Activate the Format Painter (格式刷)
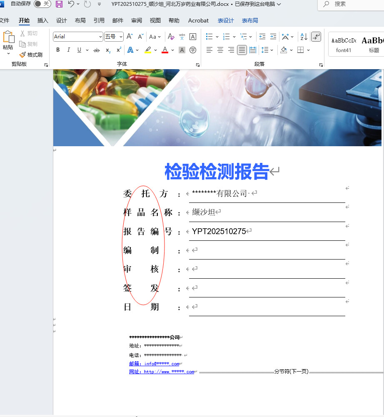Image resolution: width=384 pixels, height=417 pixels. [x=31, y=55]
